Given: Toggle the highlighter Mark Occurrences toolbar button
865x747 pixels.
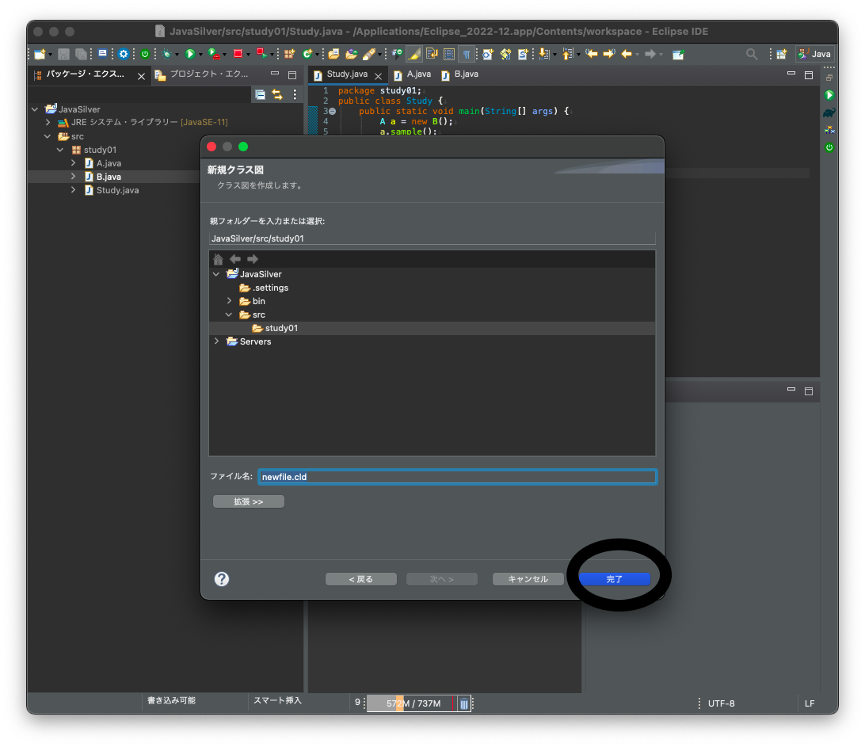Looking at the screenshot, I should click(x=414, y=54).
